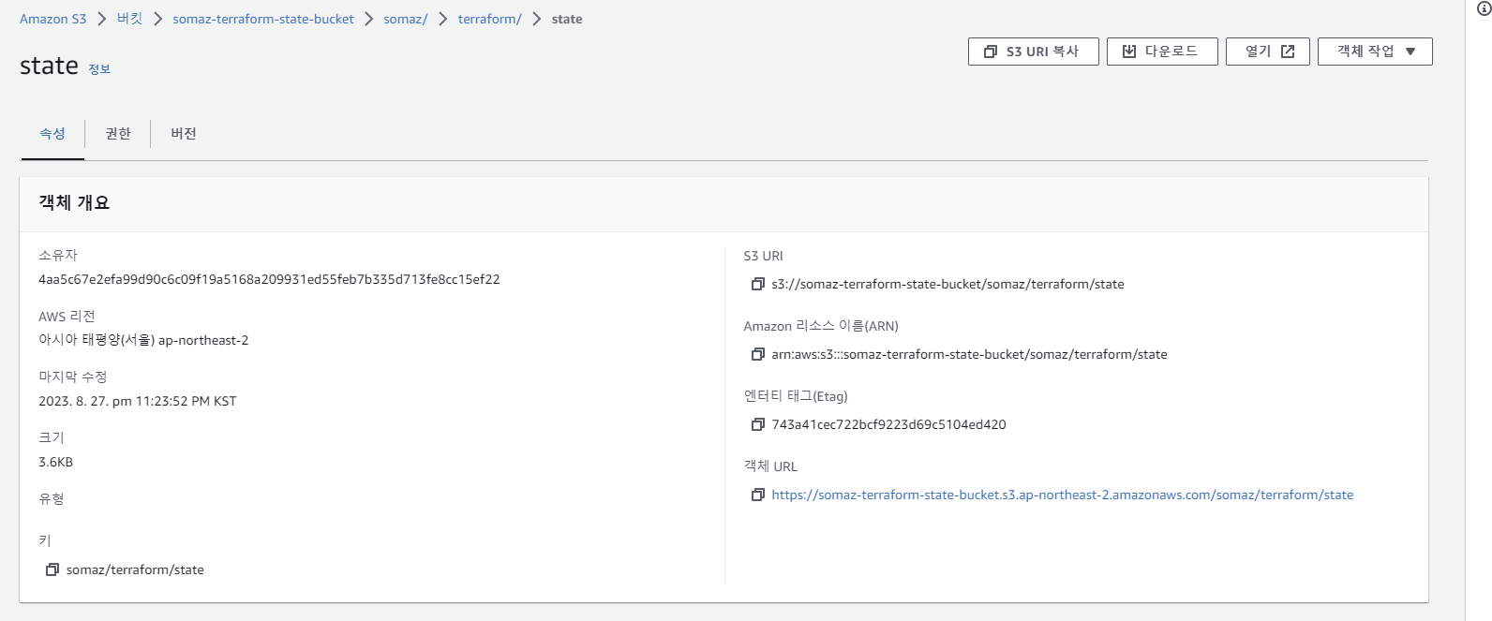
Task: Select the Etag value 743a41cec722...
Action: click(x=888, y=424)
